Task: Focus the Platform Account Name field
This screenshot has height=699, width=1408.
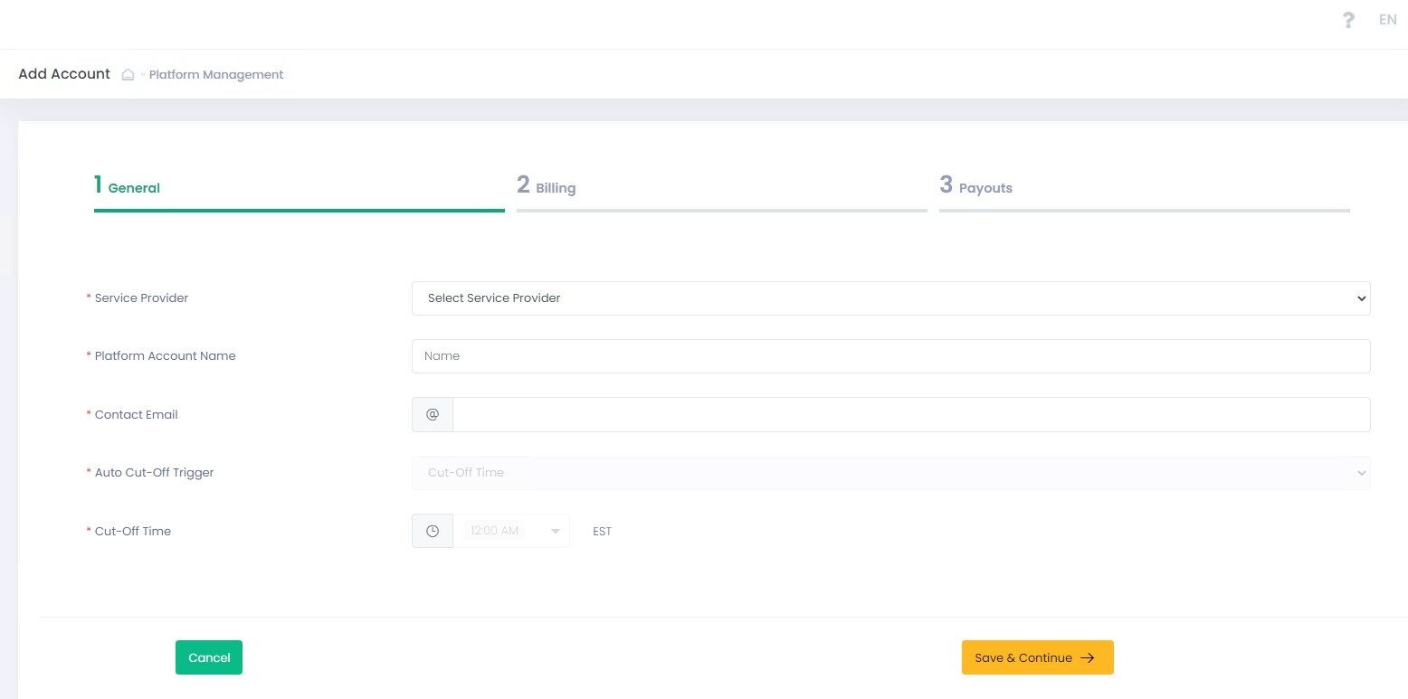Action: (890, 356)
